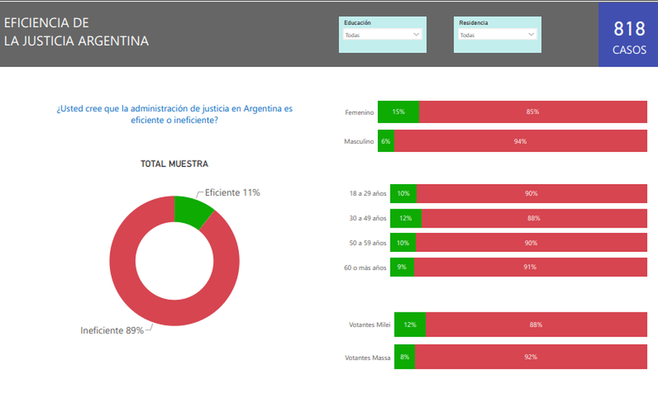The width and height of the screenshot is (658, 417).
Task: Click the Residencia dropdown chevron arrow
Action: point(531,34)
